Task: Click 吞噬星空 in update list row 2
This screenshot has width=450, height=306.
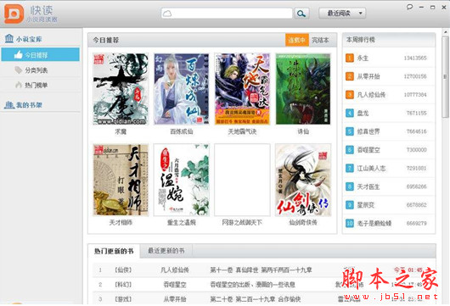Action: pos(175,285)
